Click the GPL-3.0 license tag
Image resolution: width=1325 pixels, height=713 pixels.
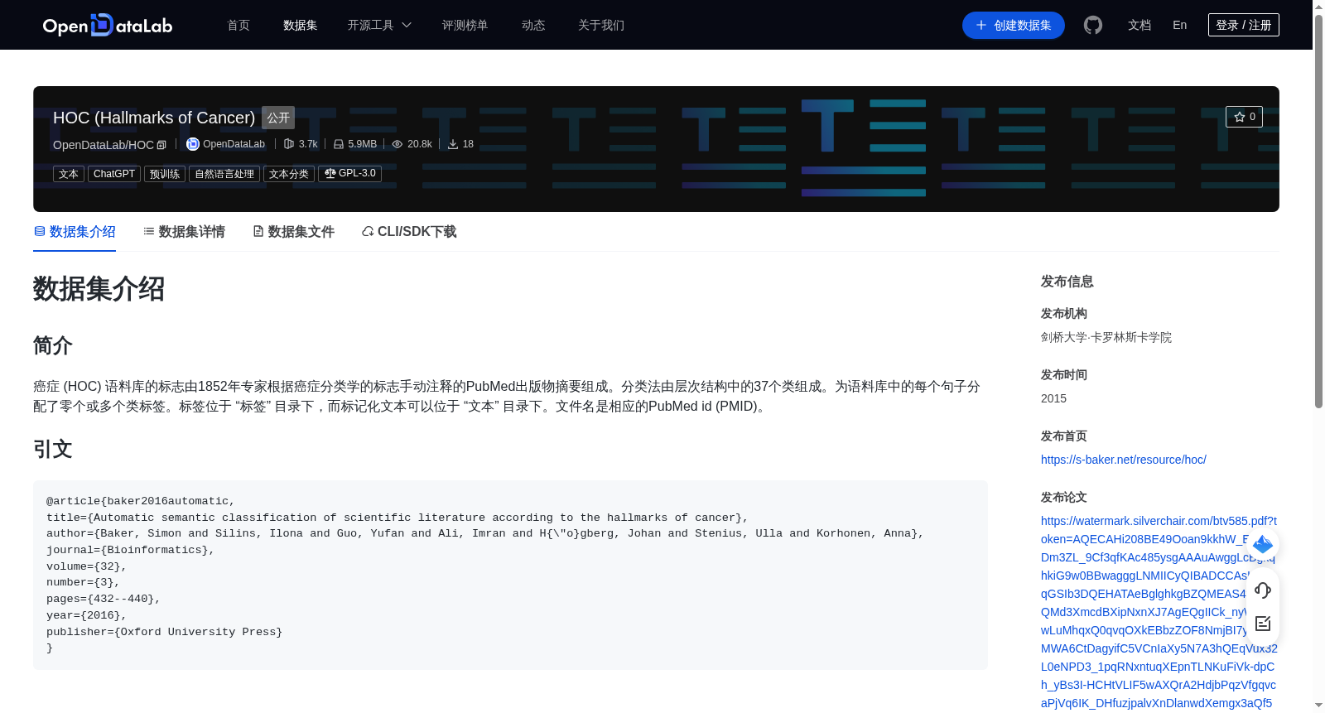point(349,174)
